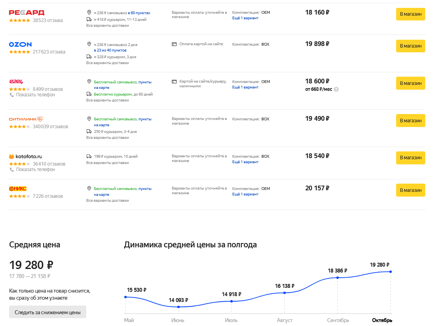Open 7226 отзывов for НИКС
Screen dimensions: 443x326
48,196
